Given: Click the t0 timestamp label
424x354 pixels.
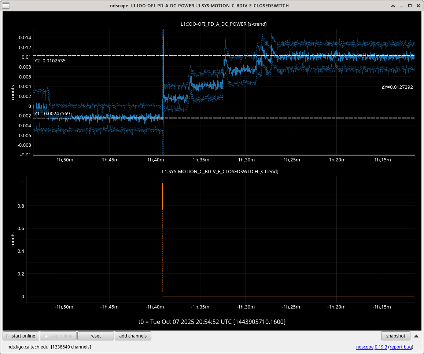Looking at the screenshot, I should [212, 322].
